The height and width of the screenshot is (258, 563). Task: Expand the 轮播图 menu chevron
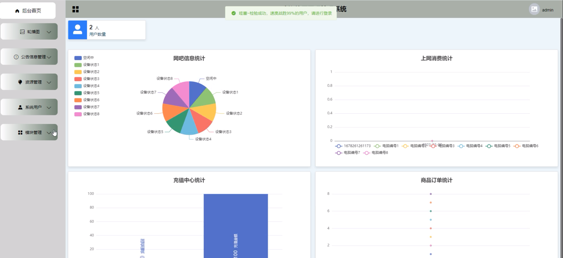(x=49, y=32)
